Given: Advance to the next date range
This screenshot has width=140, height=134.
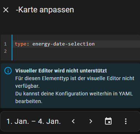Looking at the screenshot, I should pyautogui.click(x=91, y=121).
